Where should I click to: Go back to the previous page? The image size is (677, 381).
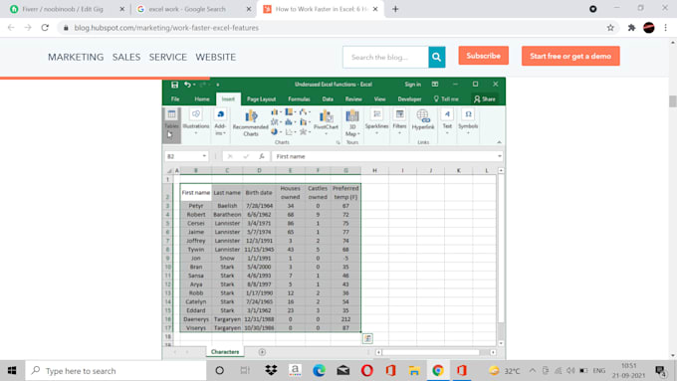[x=11, y=28]
